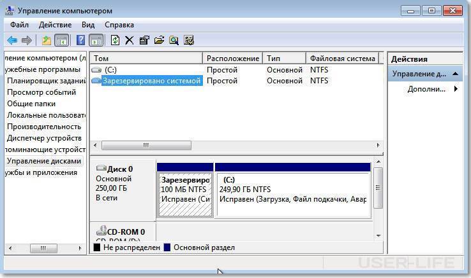
Task: Open Help via the question mark icon
Action: tap(80, 40)
